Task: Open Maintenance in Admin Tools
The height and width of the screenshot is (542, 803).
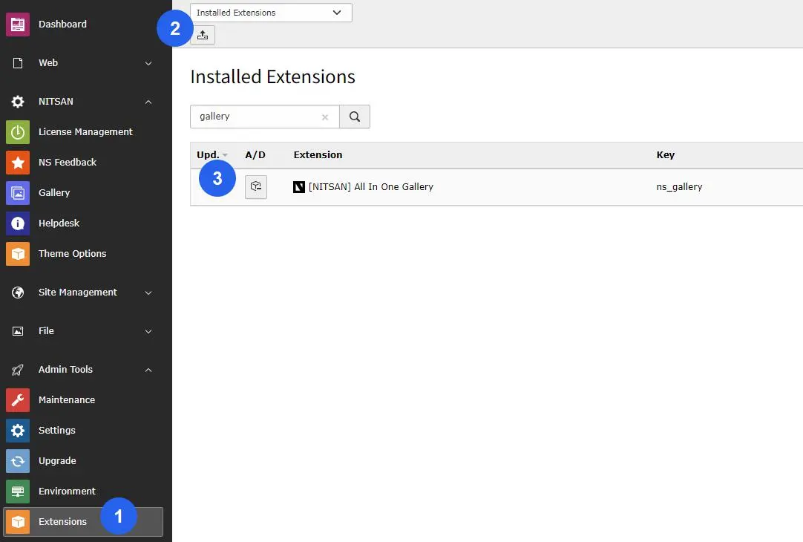Action: (67, 400)
